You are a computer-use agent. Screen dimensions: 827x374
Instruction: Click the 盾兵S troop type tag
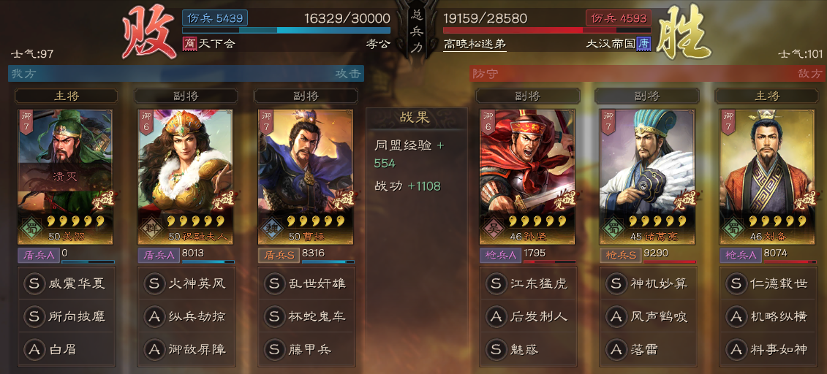click(279, 255)
